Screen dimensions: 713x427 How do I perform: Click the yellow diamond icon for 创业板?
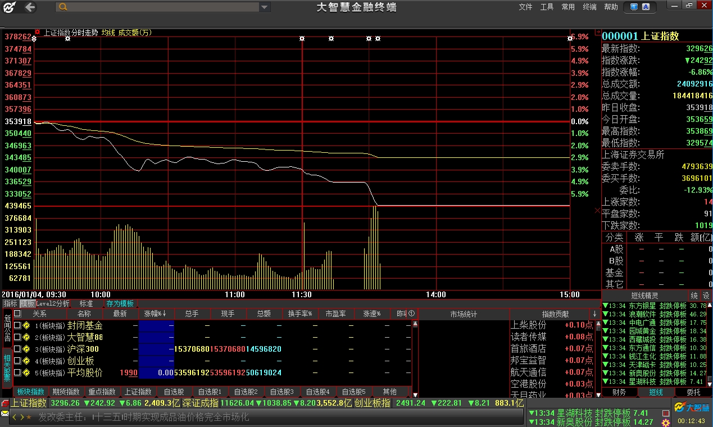pos(26,361)
